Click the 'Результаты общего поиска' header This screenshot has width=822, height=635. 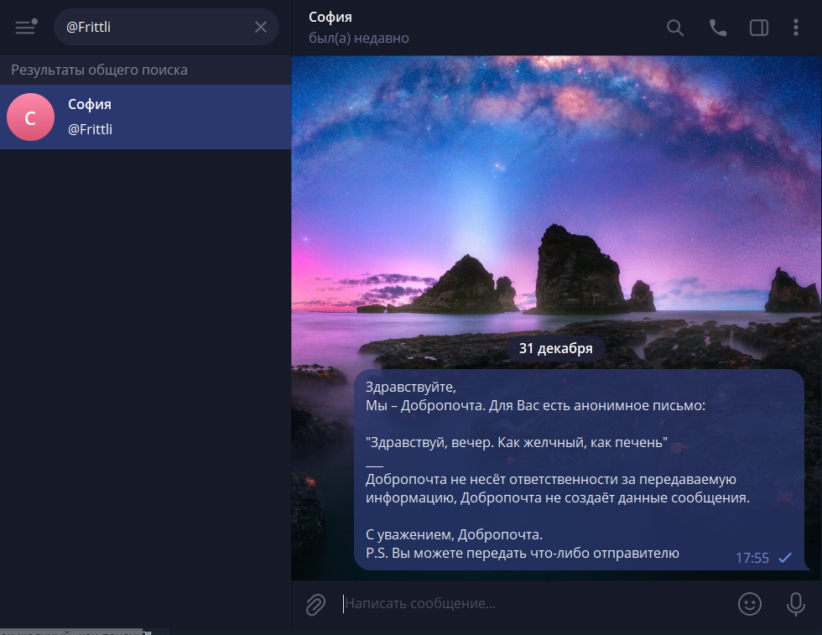(x=99, y=70)
